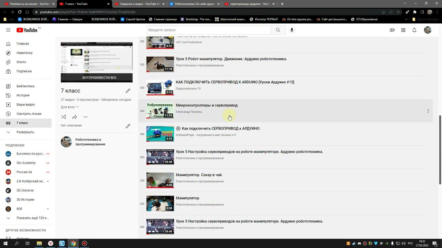Click ВОСПРОИЗВЕСТИ ВСЕ to play the playlist

click(97, 78)
